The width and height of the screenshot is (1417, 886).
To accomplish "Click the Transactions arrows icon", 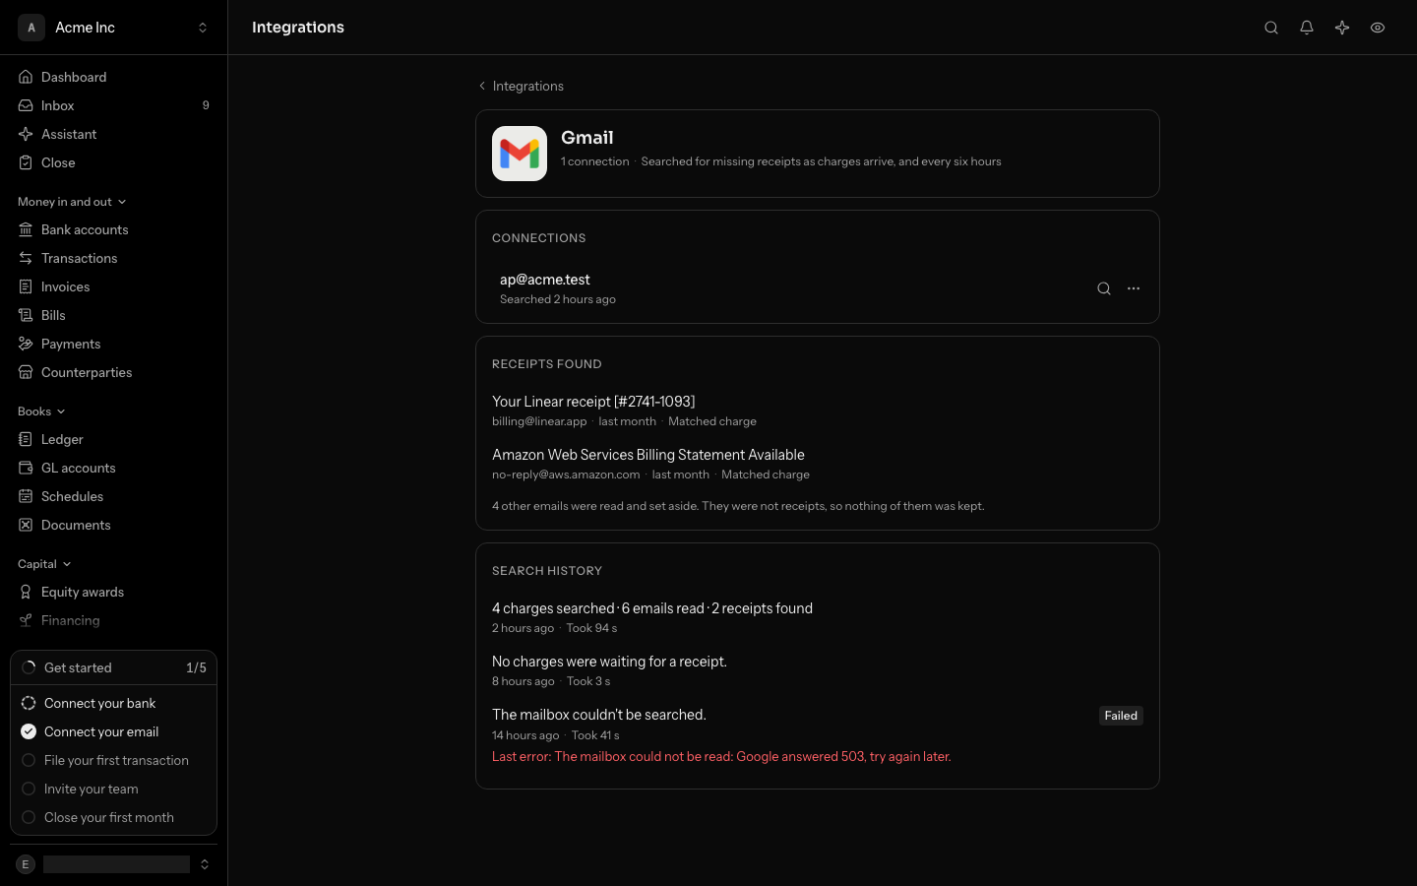I will [26, 258].
